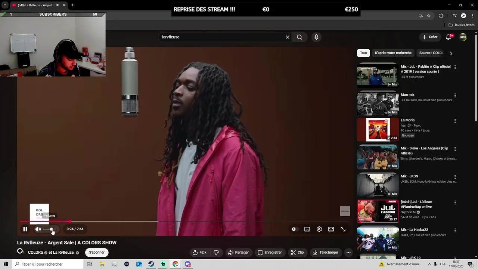The image size is (478, 269).
Task: Open the notifications bell
Action: 448,37
